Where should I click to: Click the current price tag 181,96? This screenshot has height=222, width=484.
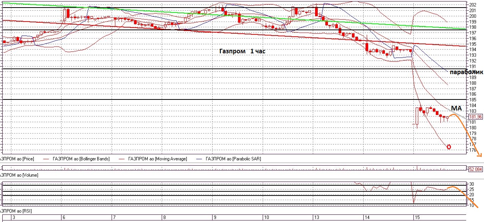476,117
